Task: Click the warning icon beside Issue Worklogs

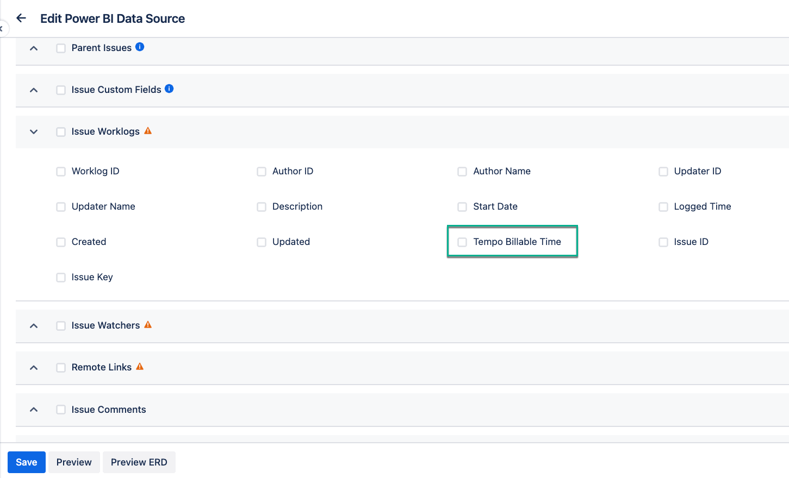Action: (147, 131)
